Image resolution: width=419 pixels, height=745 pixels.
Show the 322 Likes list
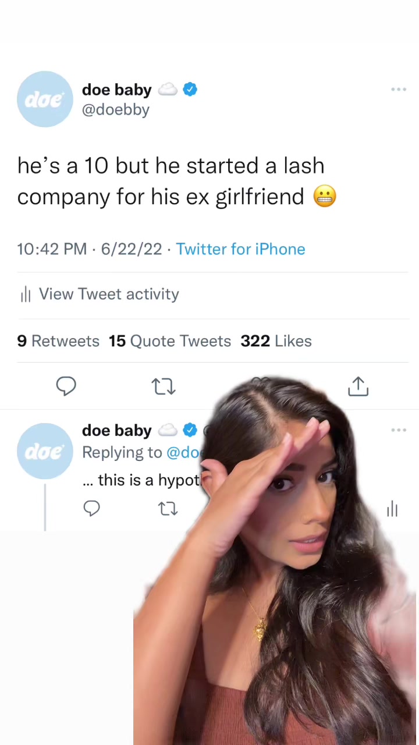tap(276, 341)
